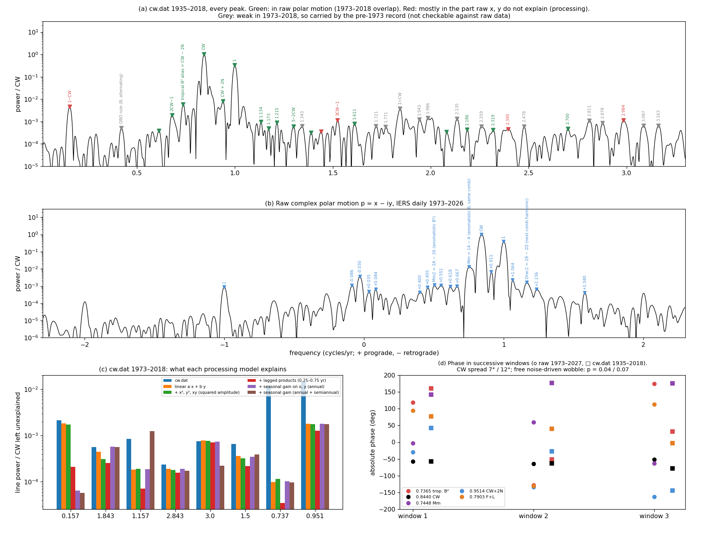Click the blue Mm2 = 2A − 26 label
Image resolution: width=714 pixels, height=536 pixels.
click(435, 249)
